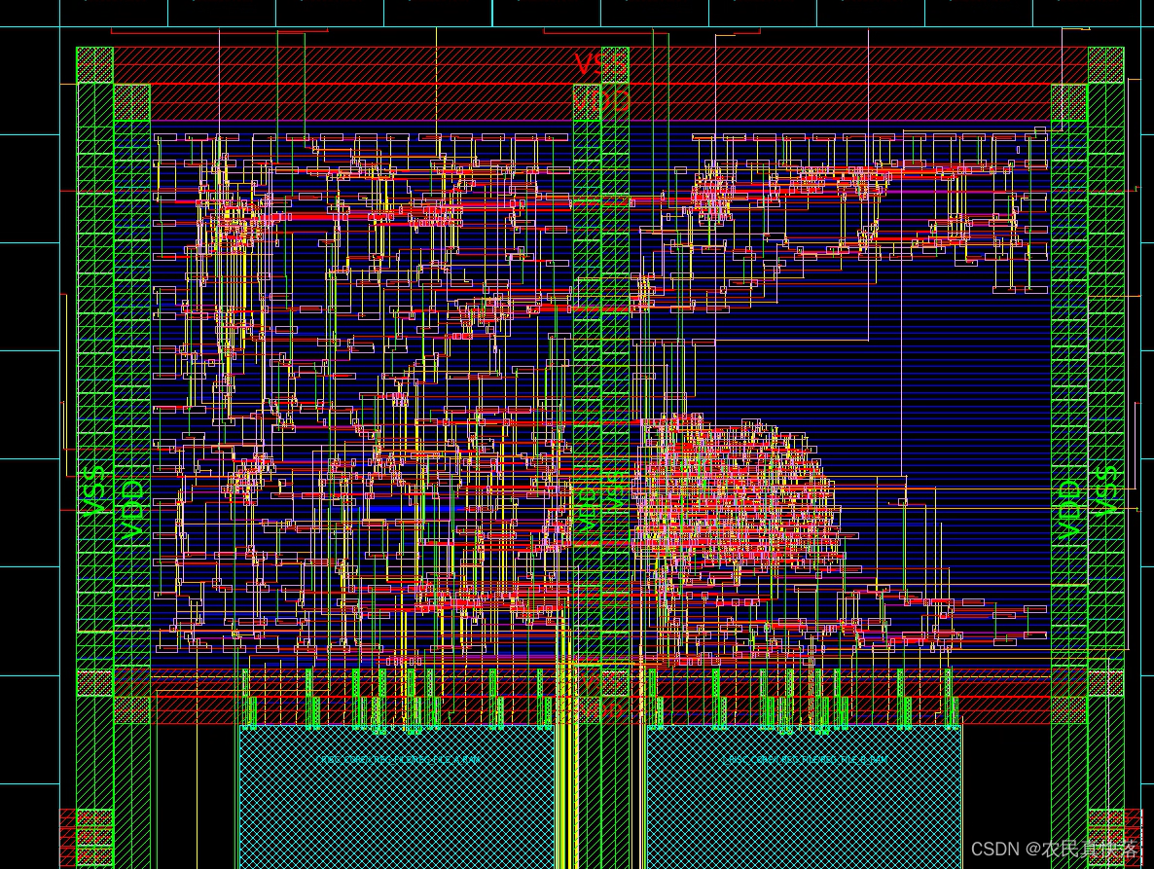Screen dimensions: 1154x869
Task: Click the bottom-right red hatched corner pad
Action: pos(1111,837)
